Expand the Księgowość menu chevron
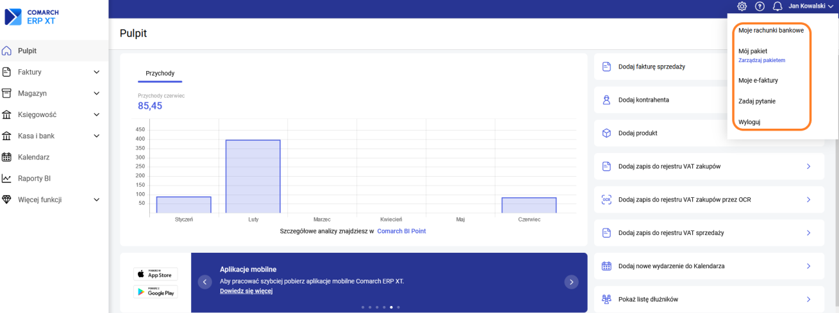Image resolution: width=839 pixels, height=313 pixels. pyautogui.click(x=97, y=115)
